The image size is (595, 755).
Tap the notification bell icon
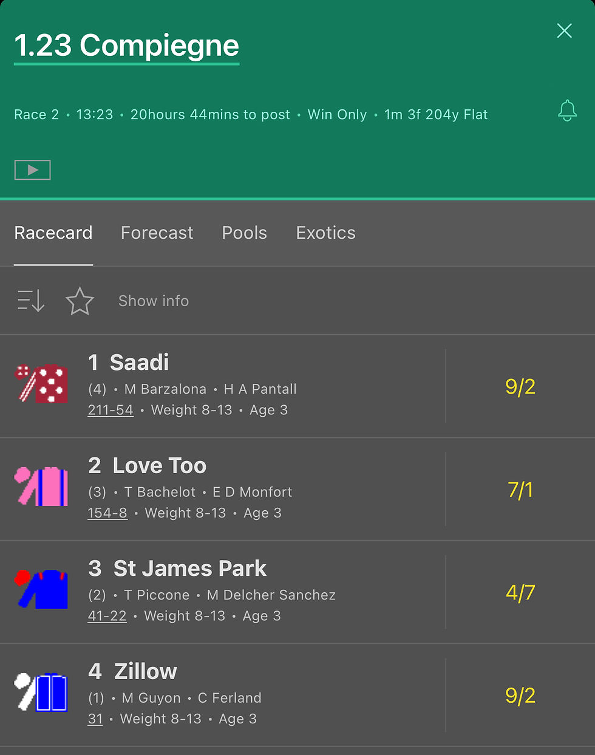point(567,111)
